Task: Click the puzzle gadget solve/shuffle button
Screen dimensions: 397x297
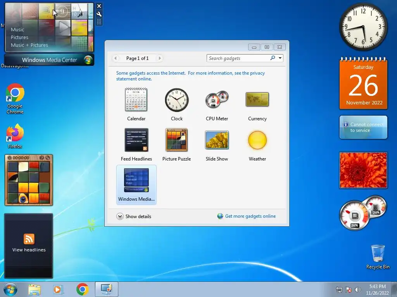Action: [x=48, y=158]
